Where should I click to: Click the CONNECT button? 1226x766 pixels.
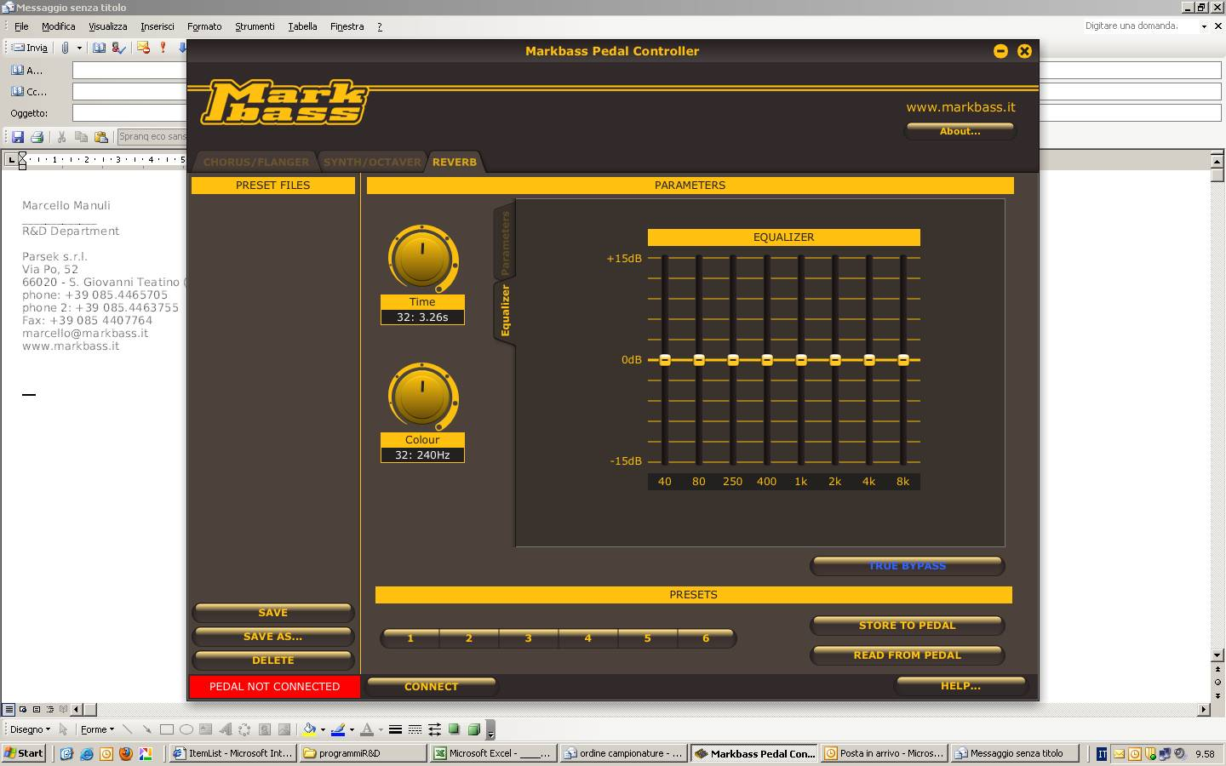click(431, 686)
